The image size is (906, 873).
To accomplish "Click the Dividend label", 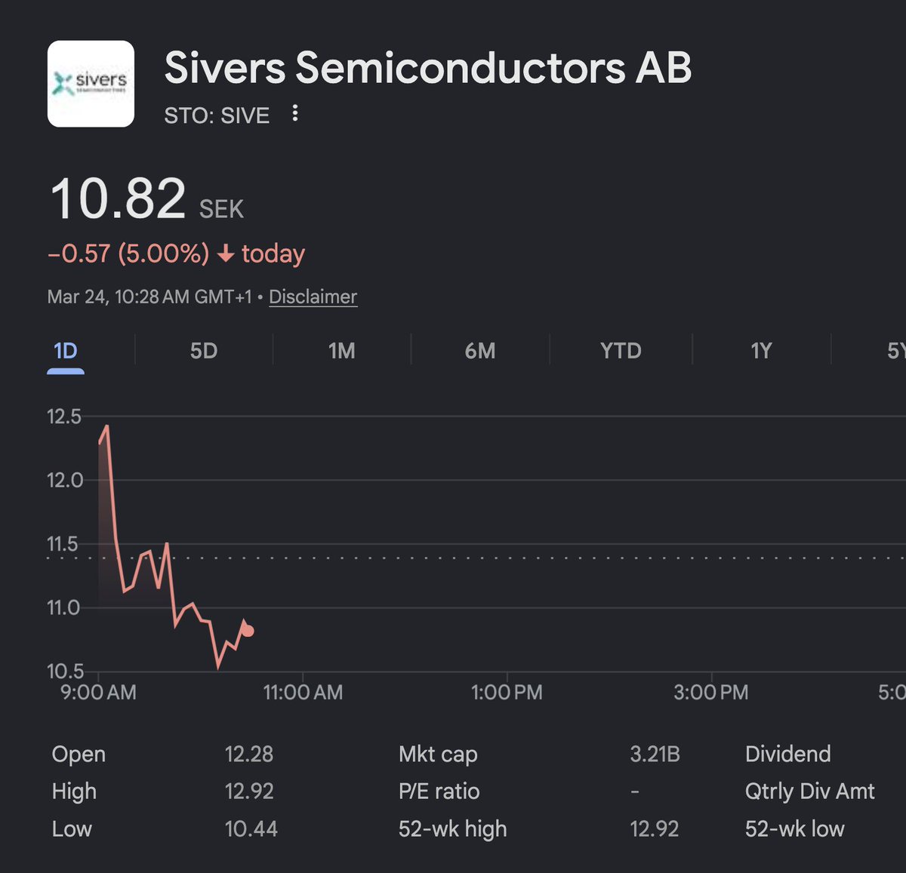I will click(787, 754).
